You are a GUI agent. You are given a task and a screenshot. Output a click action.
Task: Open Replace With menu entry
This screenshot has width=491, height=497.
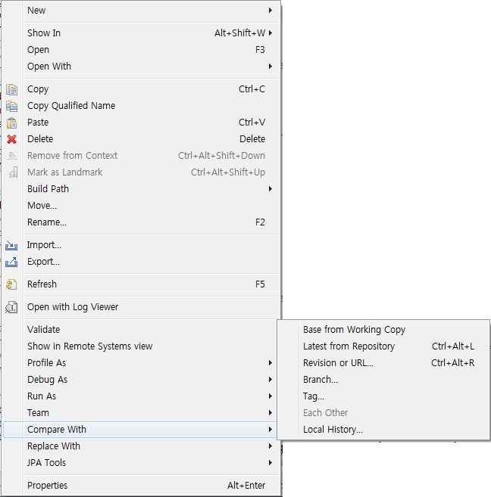point(141,446)
